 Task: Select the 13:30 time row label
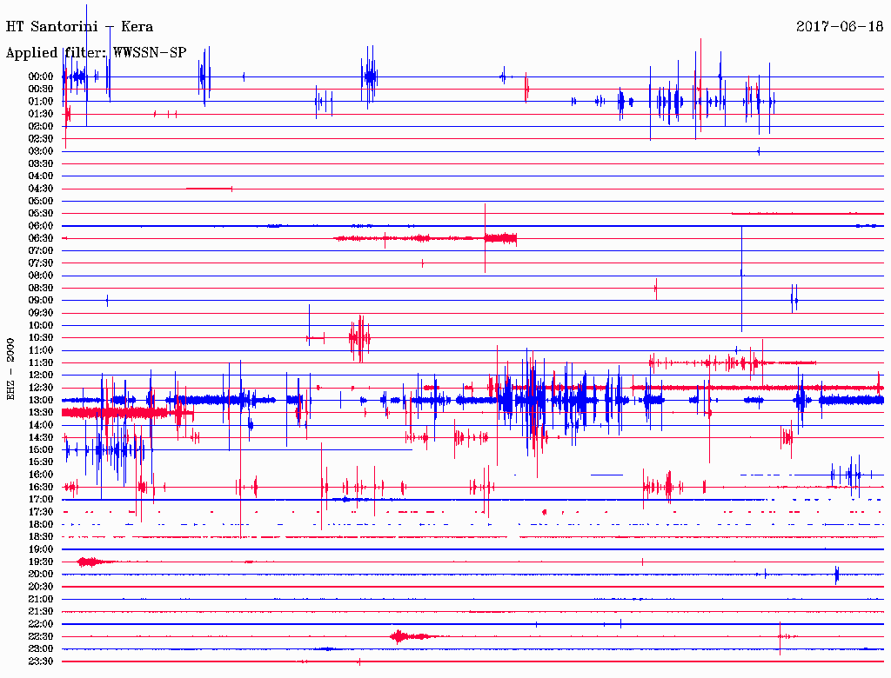pos(41,413)
